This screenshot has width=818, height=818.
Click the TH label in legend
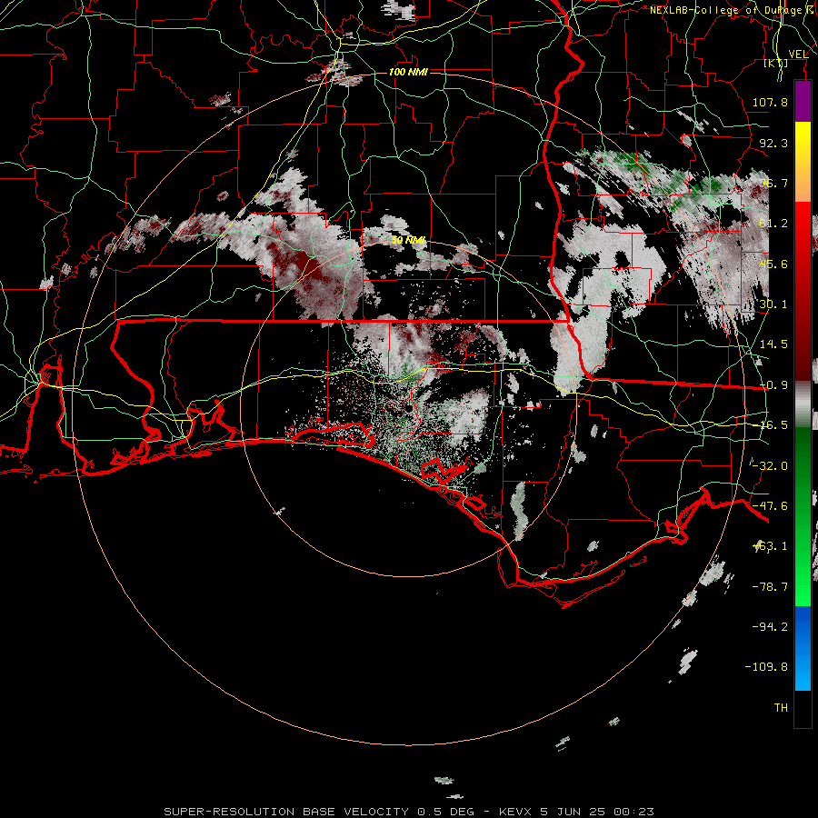[x=781, y=707]
